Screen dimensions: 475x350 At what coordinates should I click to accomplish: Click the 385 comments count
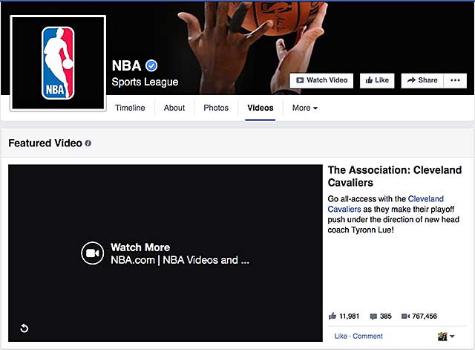386,317
